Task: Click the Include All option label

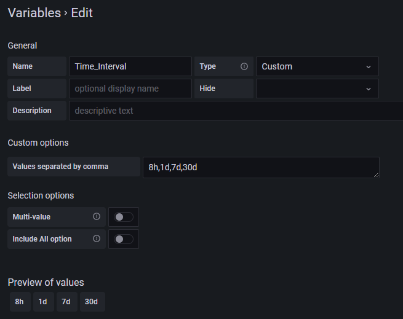Action: [42, 239]
